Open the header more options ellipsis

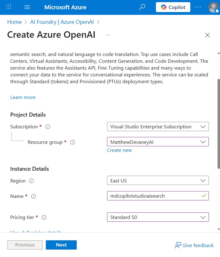coord(198,7)
